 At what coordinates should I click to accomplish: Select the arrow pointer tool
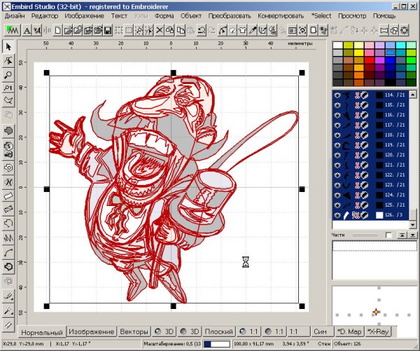click(x=8, y=47)
